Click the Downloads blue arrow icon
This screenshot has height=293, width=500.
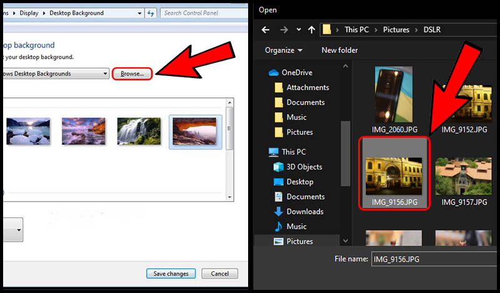[x=278, y=211]
